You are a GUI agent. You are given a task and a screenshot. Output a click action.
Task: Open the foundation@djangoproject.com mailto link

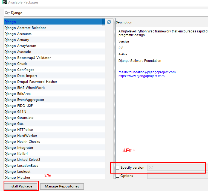point(147,72)
